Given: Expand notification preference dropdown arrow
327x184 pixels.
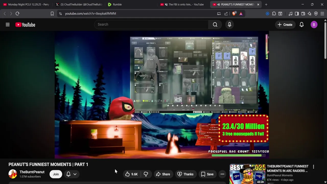Looking at the screenshot, I should (75, 174).
